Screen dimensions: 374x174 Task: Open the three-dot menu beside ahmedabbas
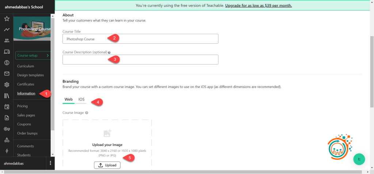pos(50,163)
